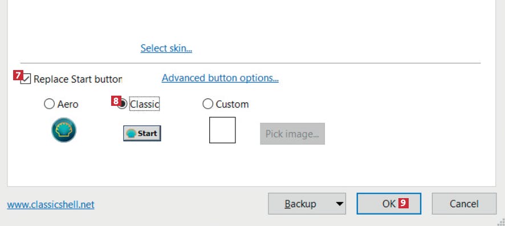Click the Cancel button
This screenshot has height=226, width=505.
pyautogui.click(x=464, y=203)
